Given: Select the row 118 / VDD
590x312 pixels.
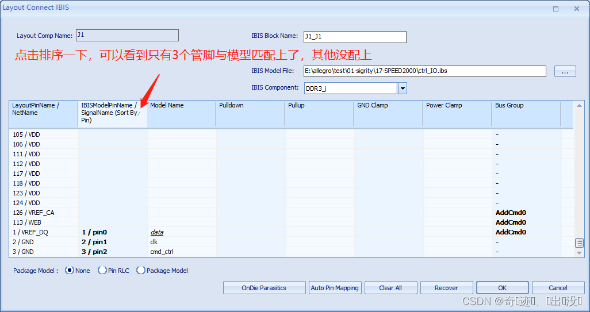Looking at the screenshot, I should pos(291,183).
